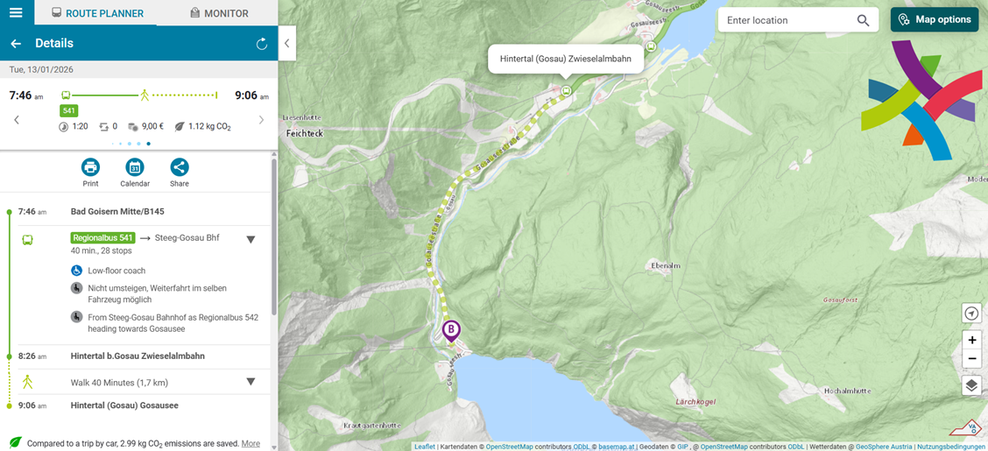
Task: Switch to the Monitor tab
Action: (x=219, y=13)
